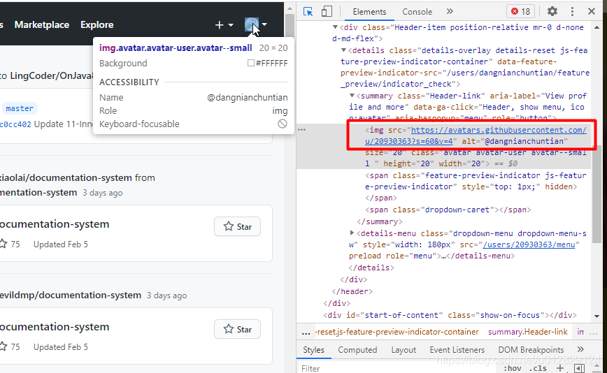This screenshot has height=373, width=607.
Task: Open the Computed tab
Action: click(x=357, y=350)
